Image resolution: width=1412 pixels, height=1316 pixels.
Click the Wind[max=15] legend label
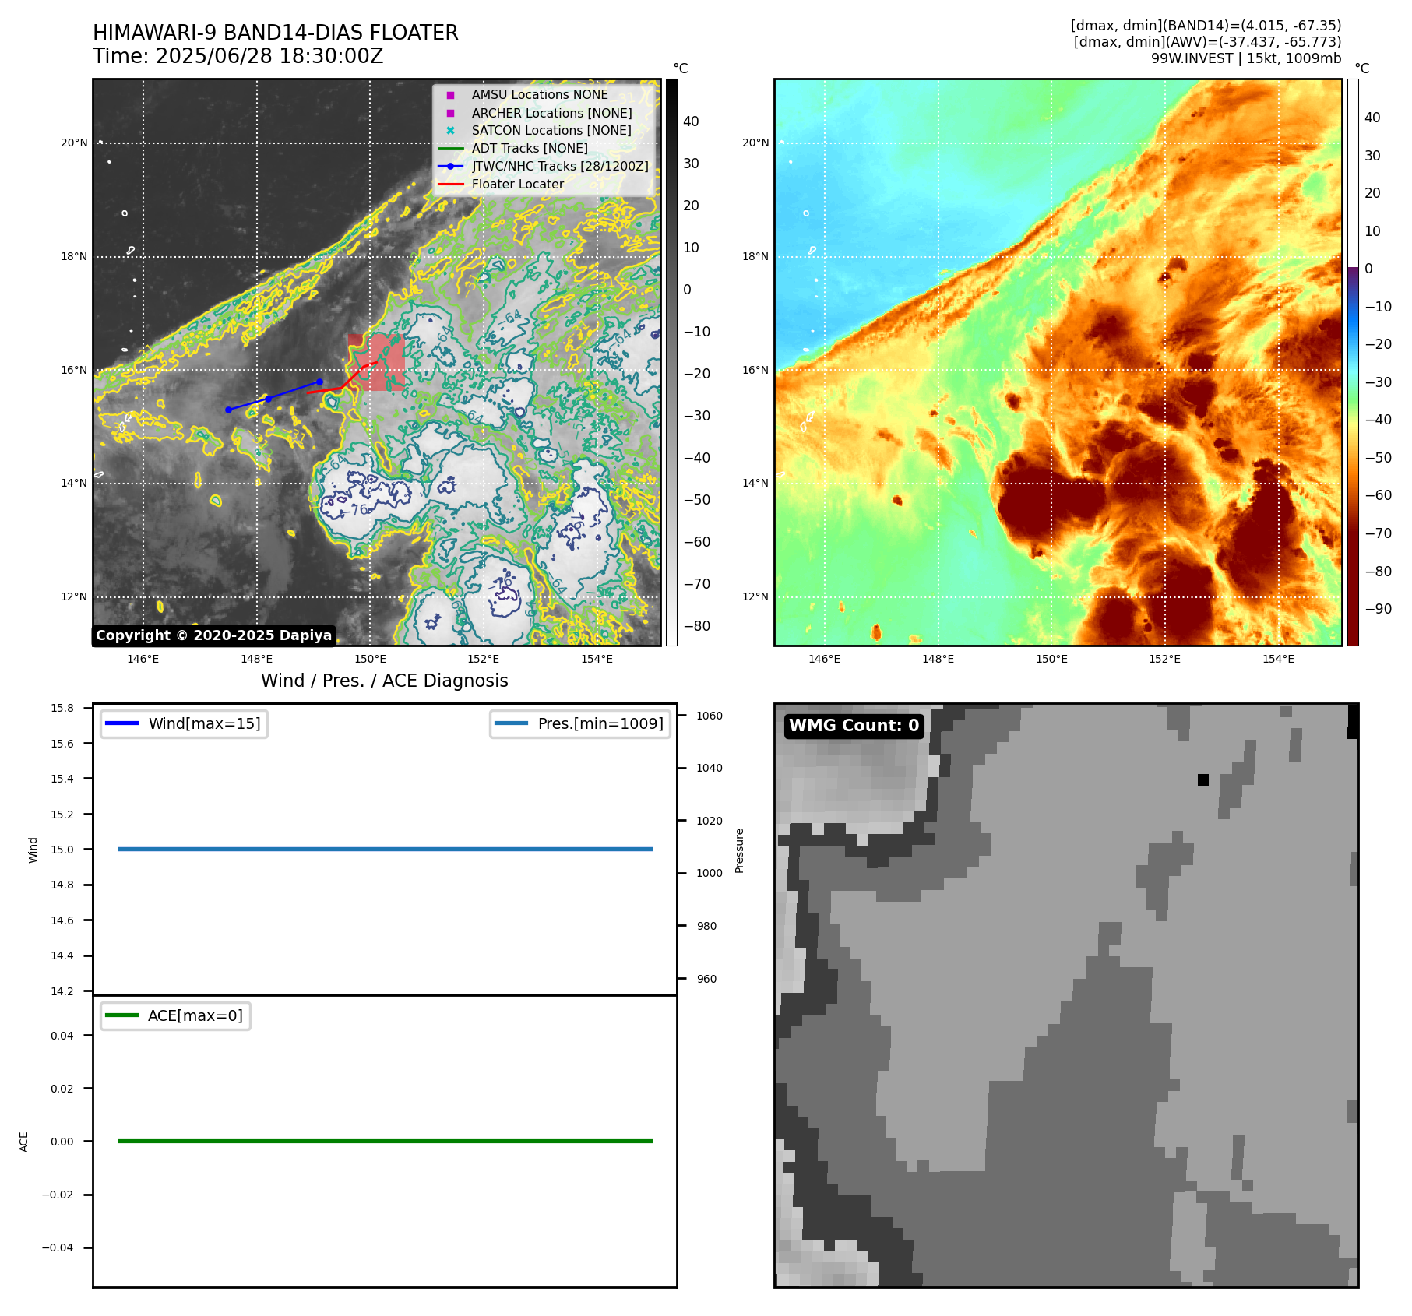point(205,723)
